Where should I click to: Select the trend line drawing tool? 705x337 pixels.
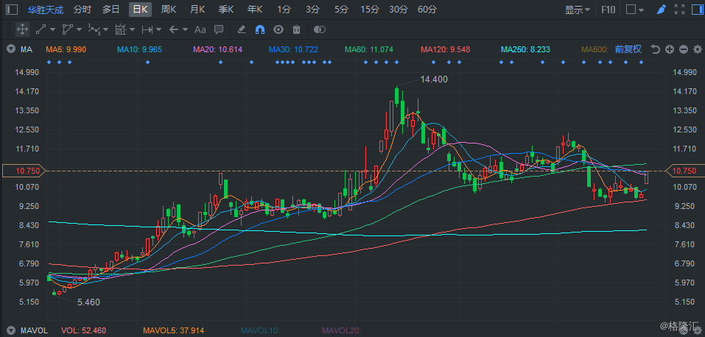point(41,29)
